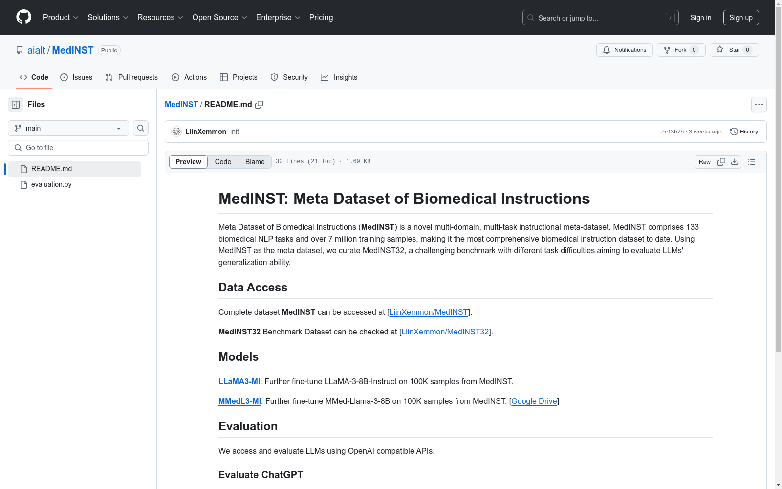782x489 pixels.
Task: Open the more options kebab menu
Action: 759,104
